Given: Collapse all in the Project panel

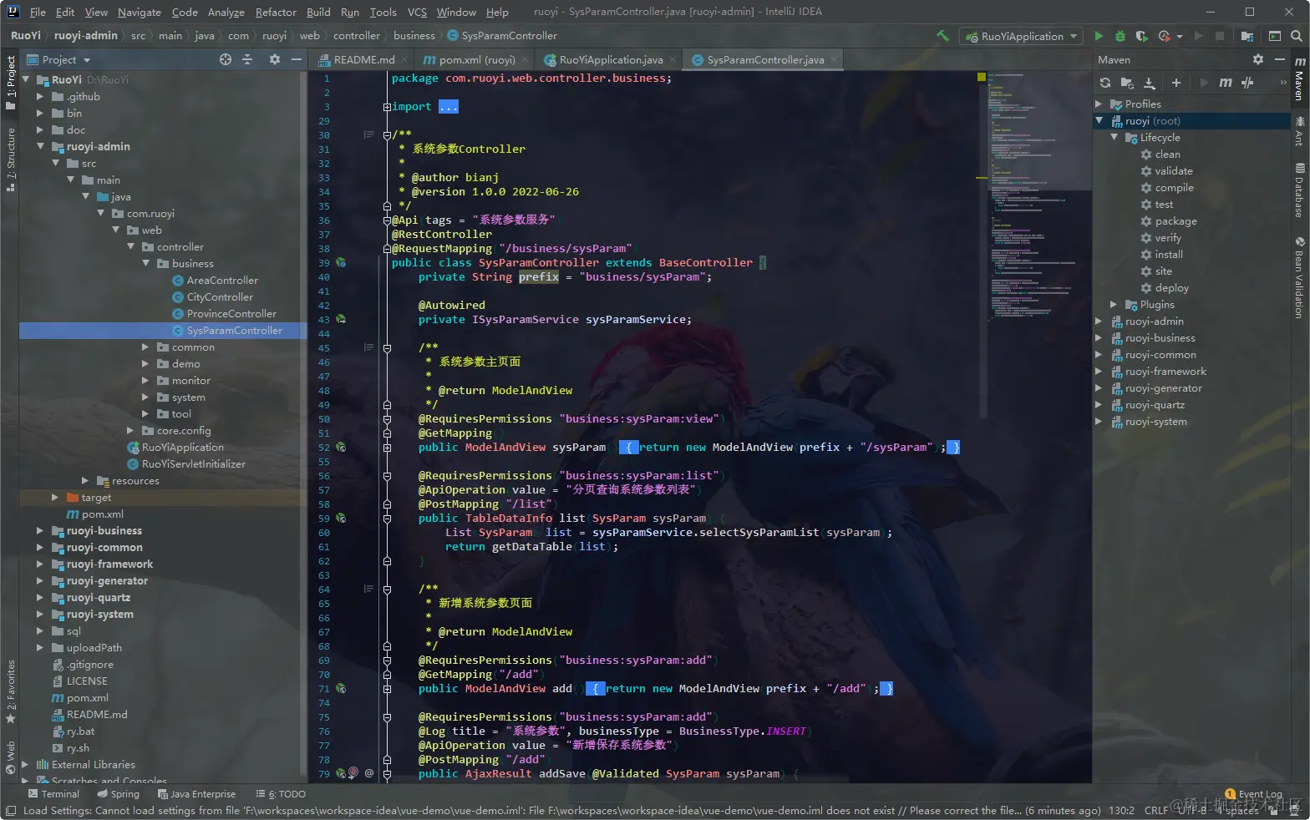Looking at the screenshot, I should (247, 59).
